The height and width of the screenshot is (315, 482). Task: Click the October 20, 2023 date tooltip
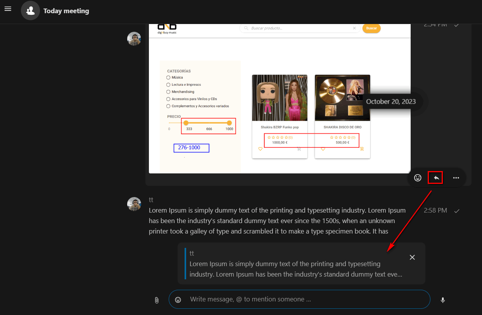pyautogui.click(x=391, y=102)
